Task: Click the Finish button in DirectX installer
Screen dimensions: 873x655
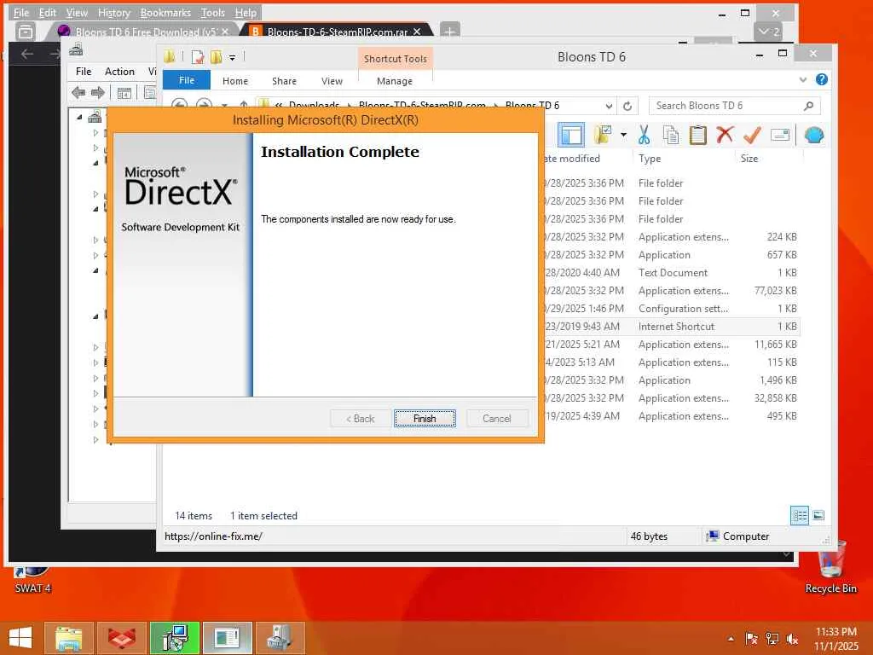Action: click(425, 418)
